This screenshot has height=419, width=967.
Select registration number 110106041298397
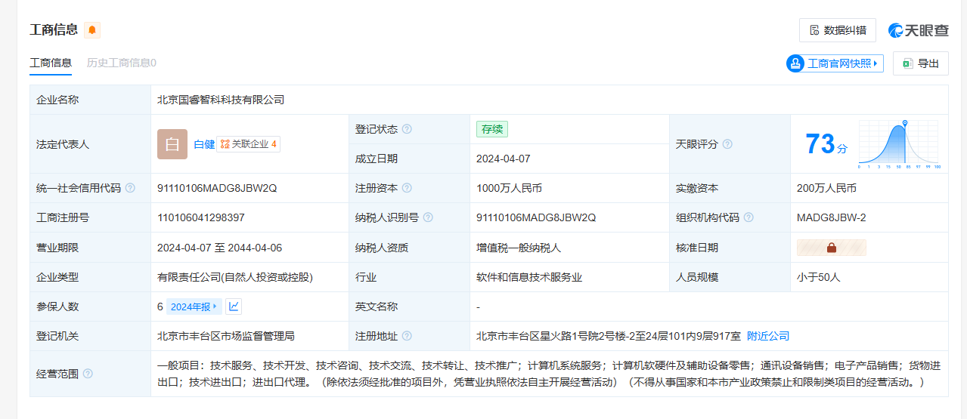pyautogui.click(x=201, y=217)
